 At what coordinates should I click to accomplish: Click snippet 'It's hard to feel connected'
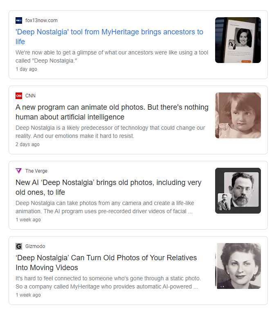point(108,282)
